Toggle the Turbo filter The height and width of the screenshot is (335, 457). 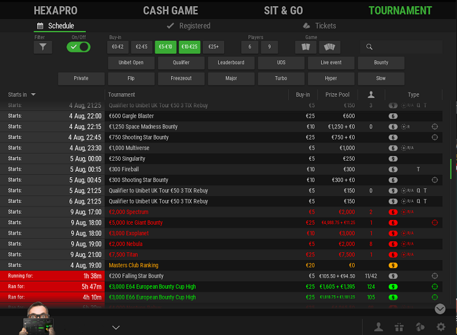coord(281,79)
